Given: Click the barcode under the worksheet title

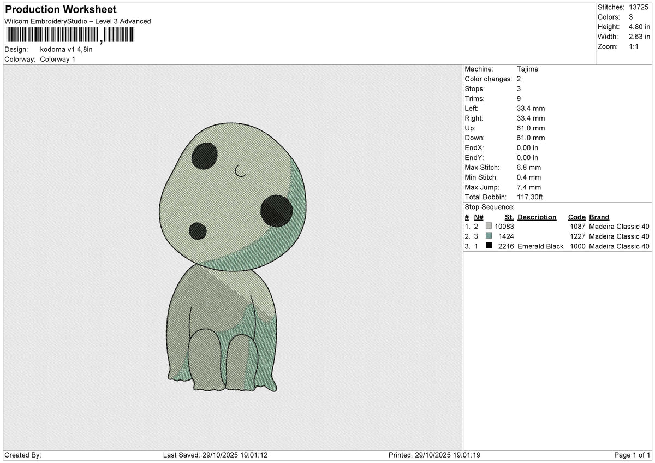Looking at the screenshot, I should (x=69, y=35).
